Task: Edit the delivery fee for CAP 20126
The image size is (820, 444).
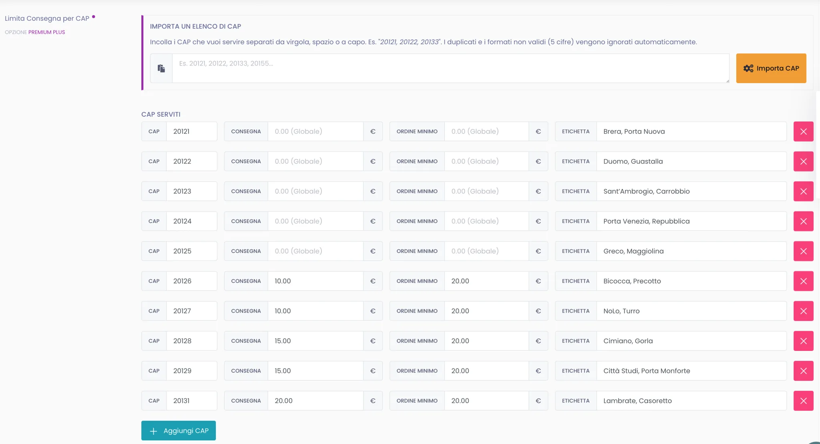Action: coord(316,281)
